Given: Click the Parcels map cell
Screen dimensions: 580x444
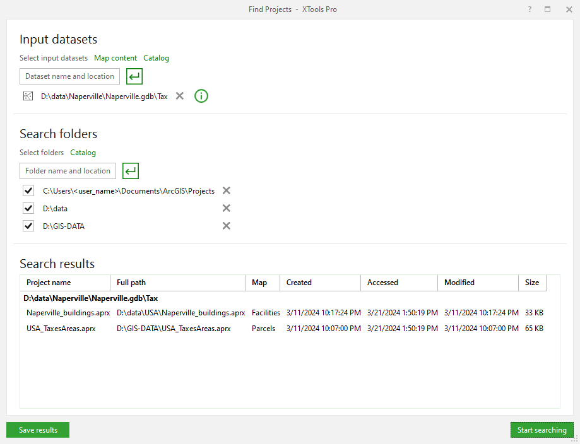Looking at the screenshot, I should 263,329.
